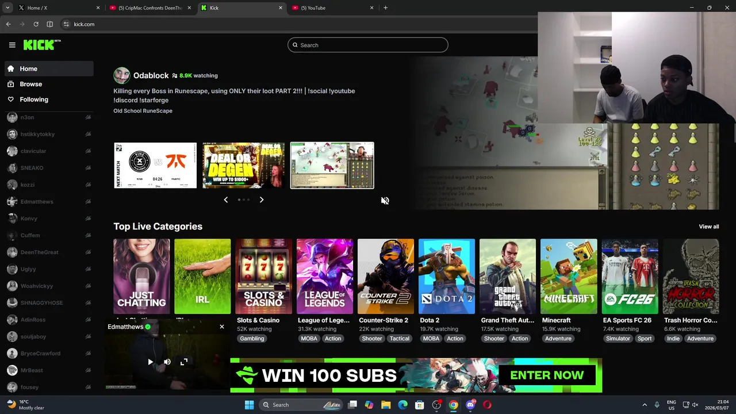Show hidden system tray icons
Viewport: 736px width, 414px height.
[644, 405]
